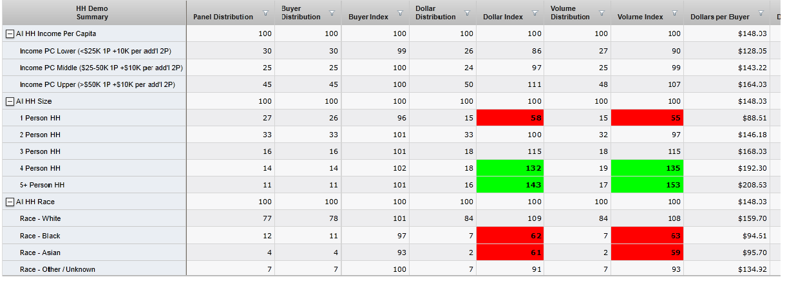The height and width of the screenshot is (286, 787).
Task: Click the Race - Other / Unknown row label
Action: (x=57, y=269)
